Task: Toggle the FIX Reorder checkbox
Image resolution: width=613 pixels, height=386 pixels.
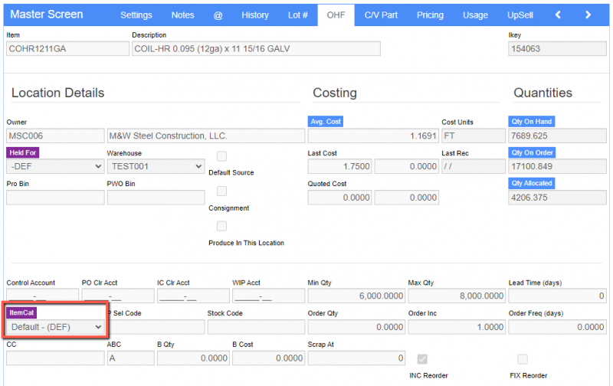Action: tap(523, 359)
